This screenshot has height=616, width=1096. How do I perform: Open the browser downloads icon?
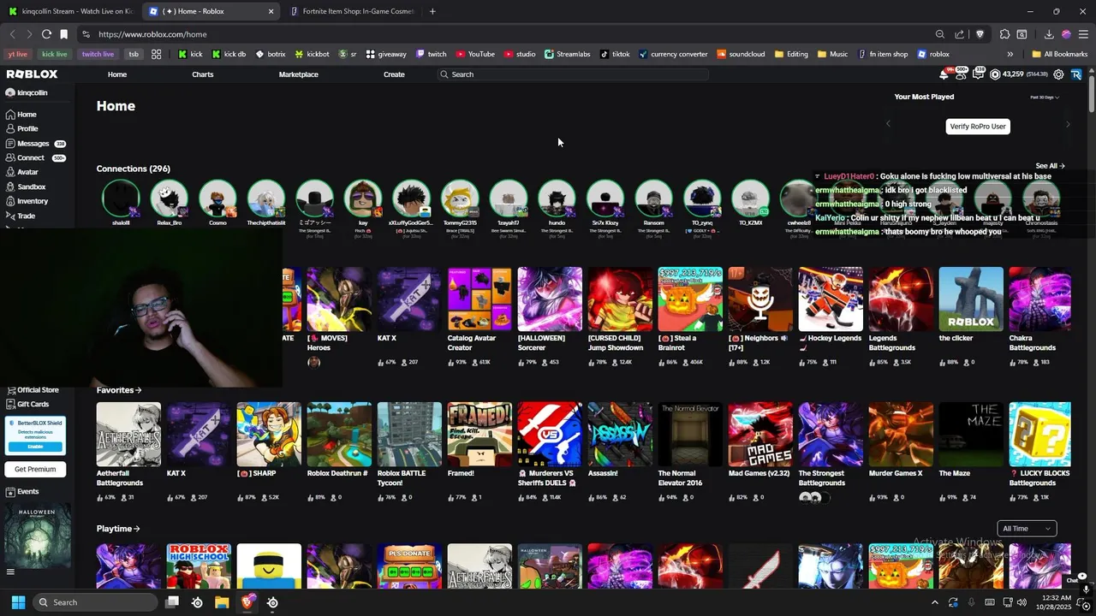1049,34
